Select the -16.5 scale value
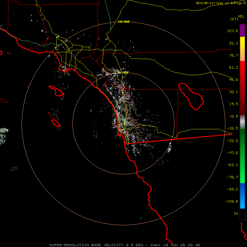The image size is (247, 247). tap(232, 128)
